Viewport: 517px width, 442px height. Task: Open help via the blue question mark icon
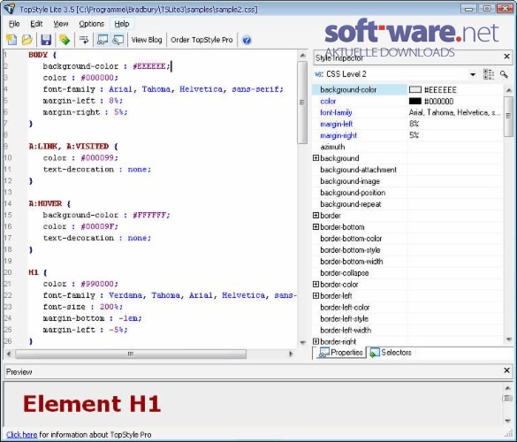point(247,41)
